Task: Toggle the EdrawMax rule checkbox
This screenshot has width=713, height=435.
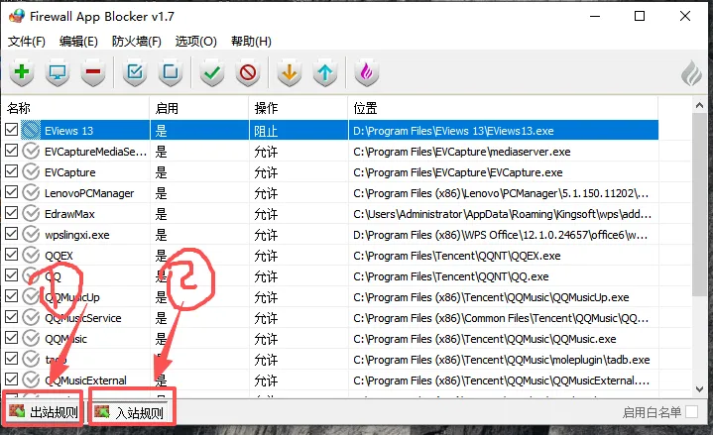Action: click(x=11, y=213)
